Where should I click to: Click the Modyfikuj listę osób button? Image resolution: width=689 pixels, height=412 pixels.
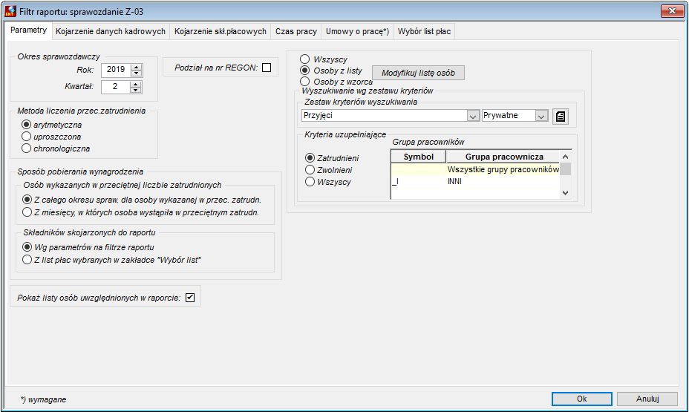418,73
